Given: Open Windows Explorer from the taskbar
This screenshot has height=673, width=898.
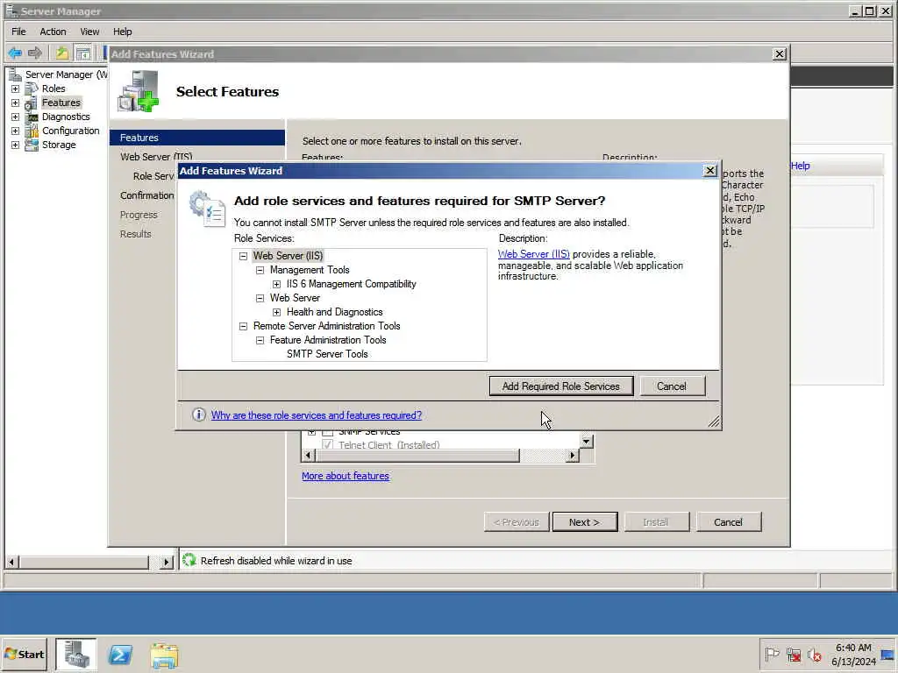Looking at the screenshot, I should (x=164, y=655).
